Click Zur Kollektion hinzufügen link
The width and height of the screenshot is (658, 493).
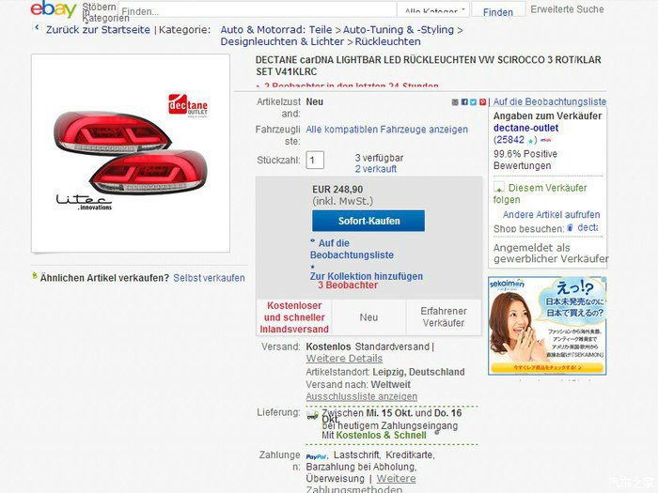point(367,276)
